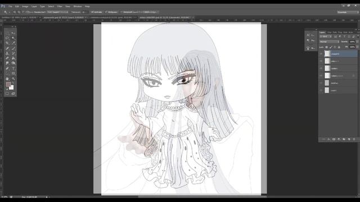Select the Smudge/Blur tool
360x202 pixels.
point(7,63)
